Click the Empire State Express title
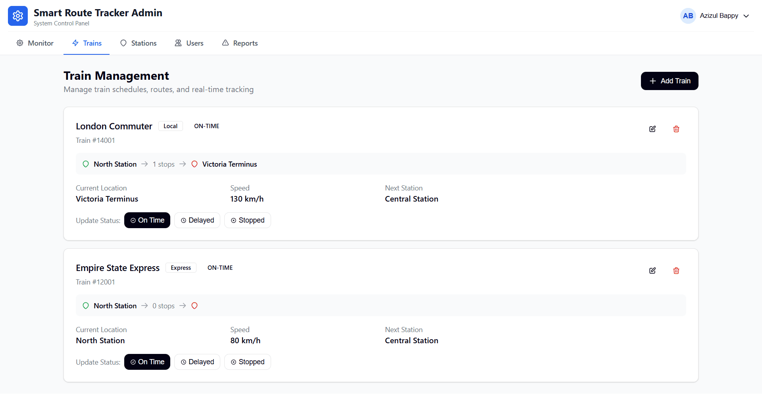This screenshot has width=762, height=394. pyautogui.click(x=117, y=268)
